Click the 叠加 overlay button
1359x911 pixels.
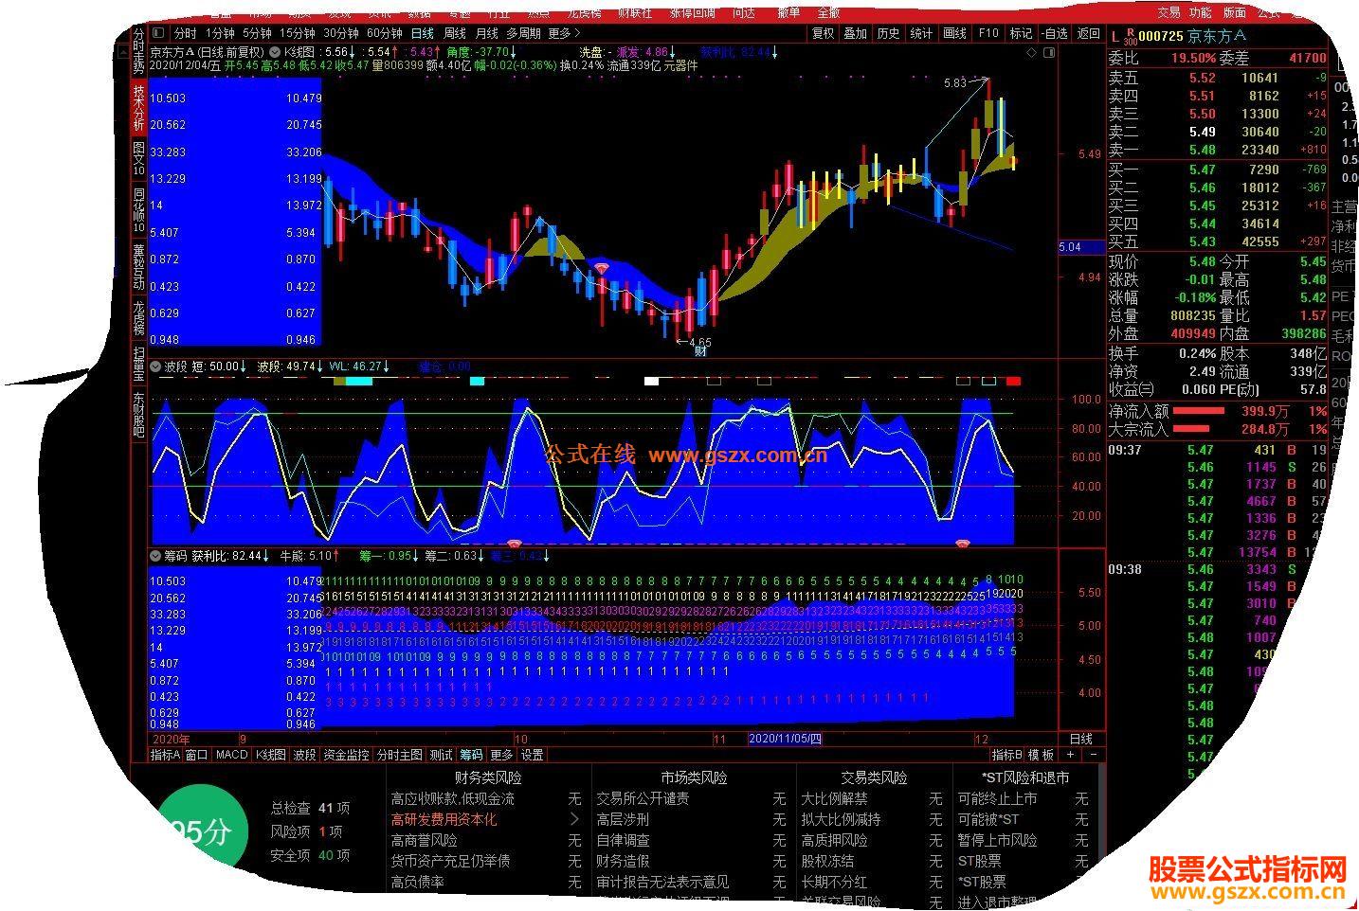pos(856,33)
